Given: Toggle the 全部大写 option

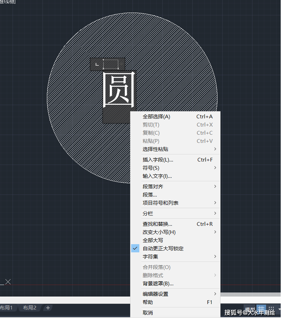Looking at the screenshot, I should point(153,240).
